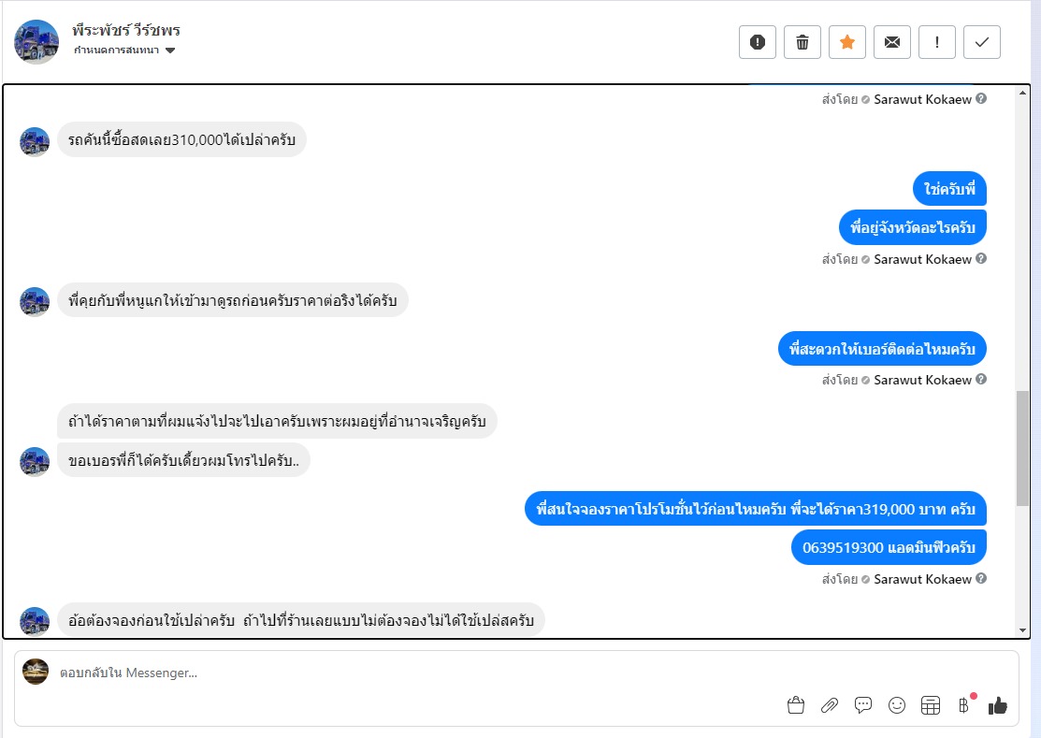1041x738 pixels.
Task: Mark conversation as spam with octagon icon
Action: tap(758, 42)
